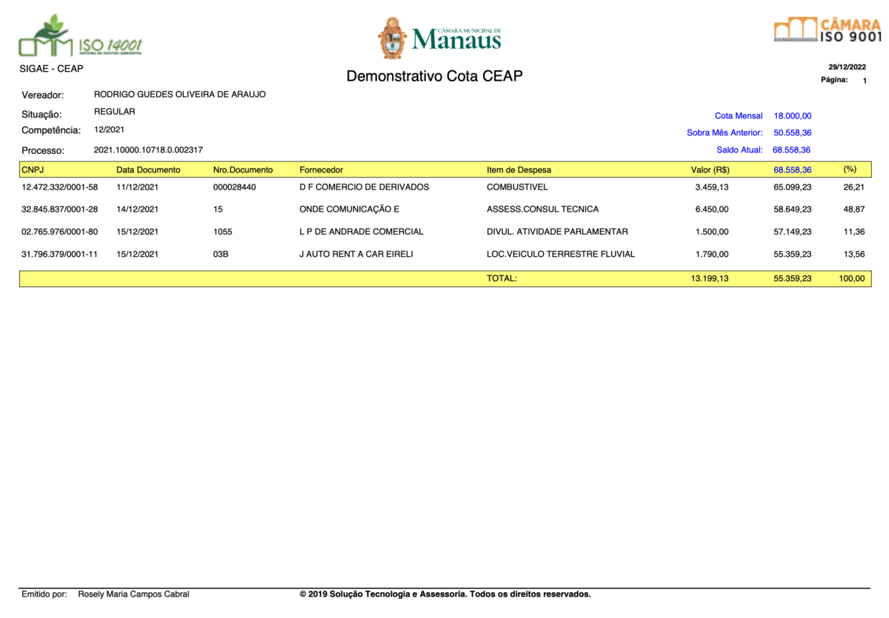Click the percentage 13,56
This screenshot has width=889, height=618.
[854, 255]
